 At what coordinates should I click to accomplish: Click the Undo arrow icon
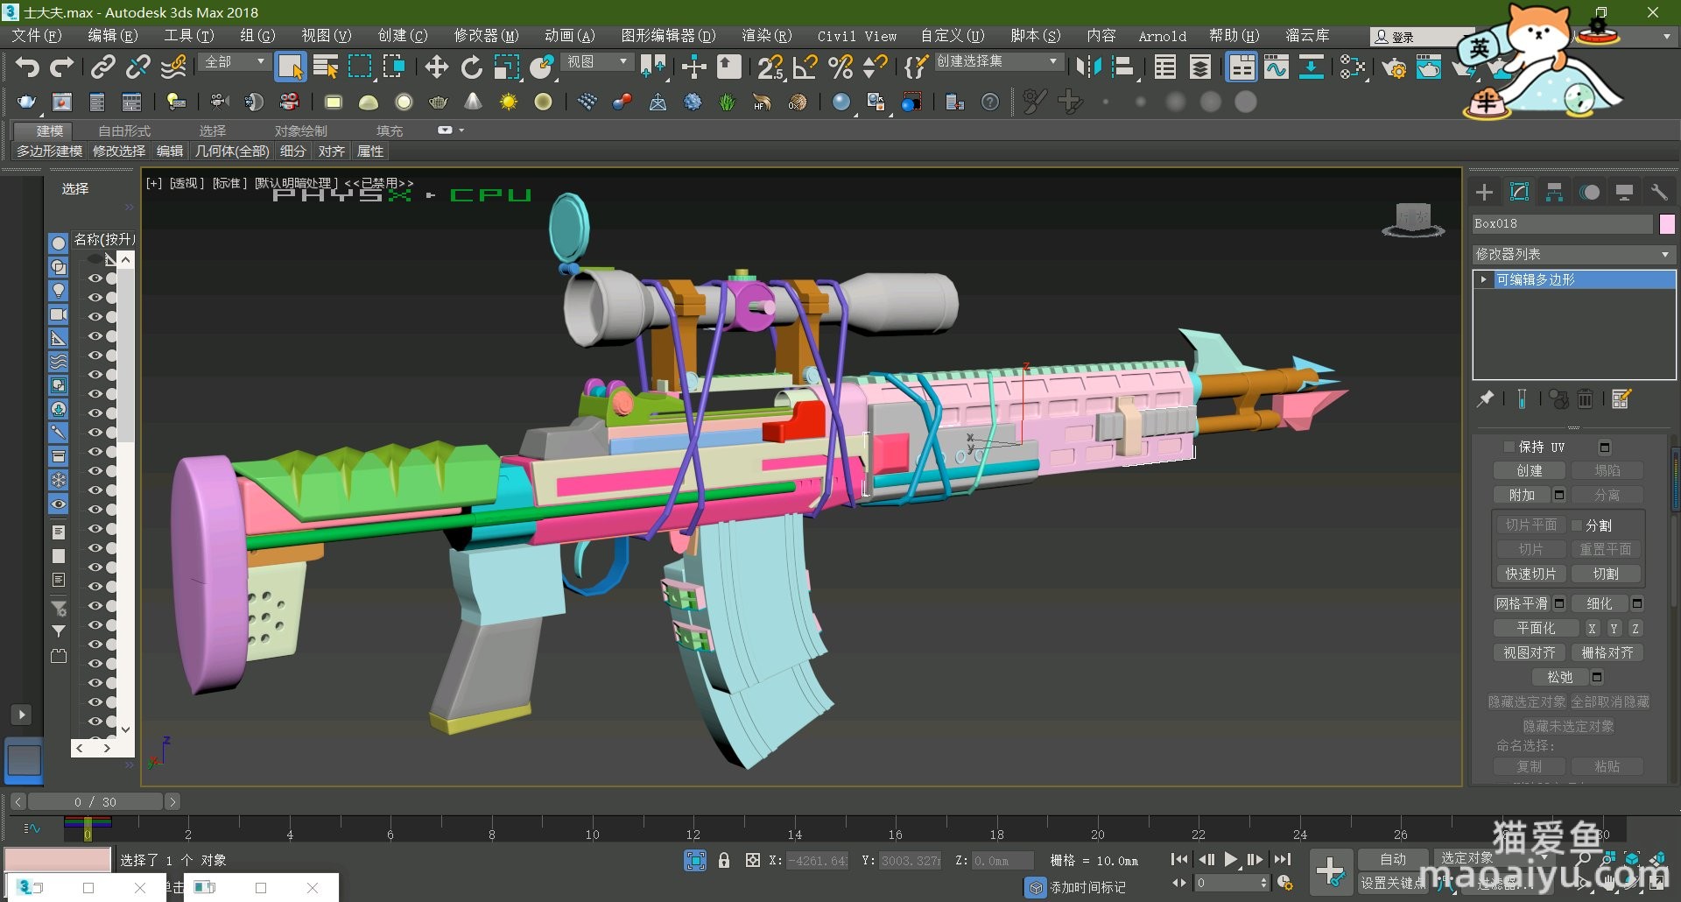pos(27,67)
